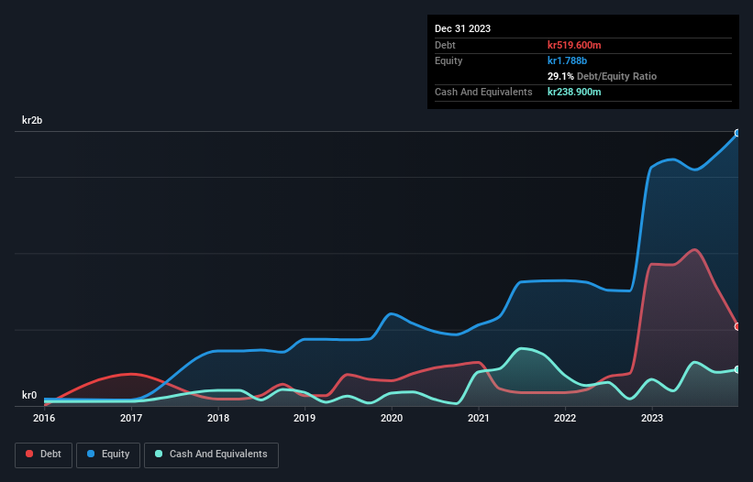Viewport: 753px width, 482px height.
Task: Click the 2020 x-axis label
Action: click(392, 418)
